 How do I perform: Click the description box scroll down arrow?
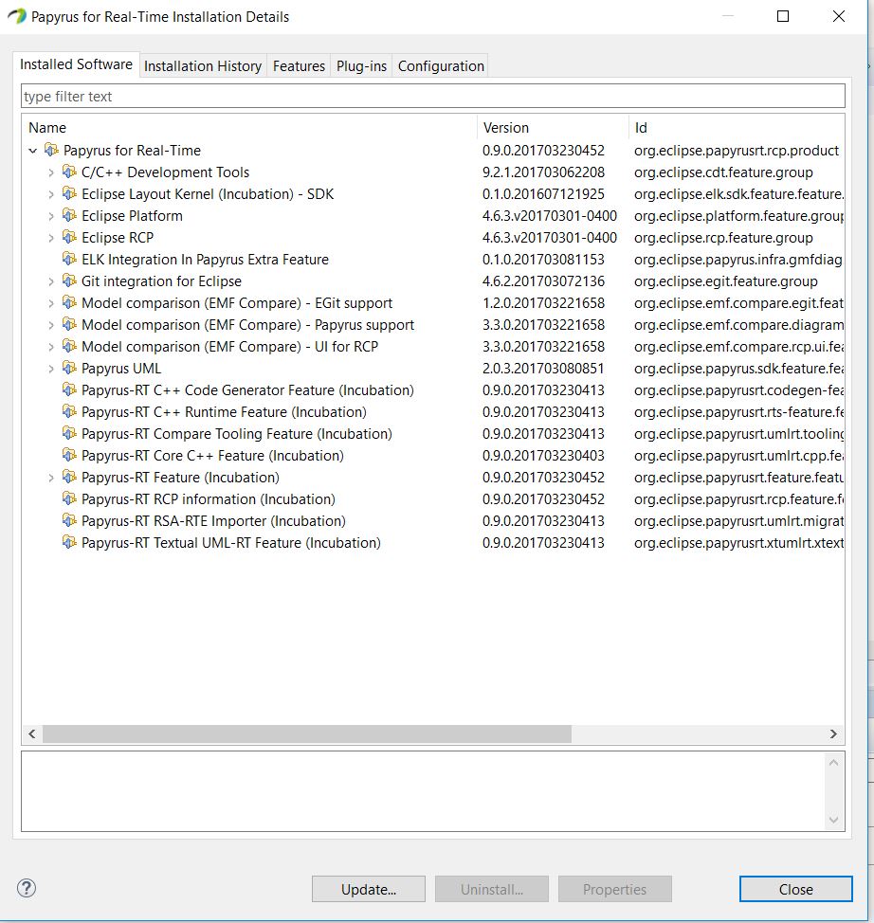833,820
